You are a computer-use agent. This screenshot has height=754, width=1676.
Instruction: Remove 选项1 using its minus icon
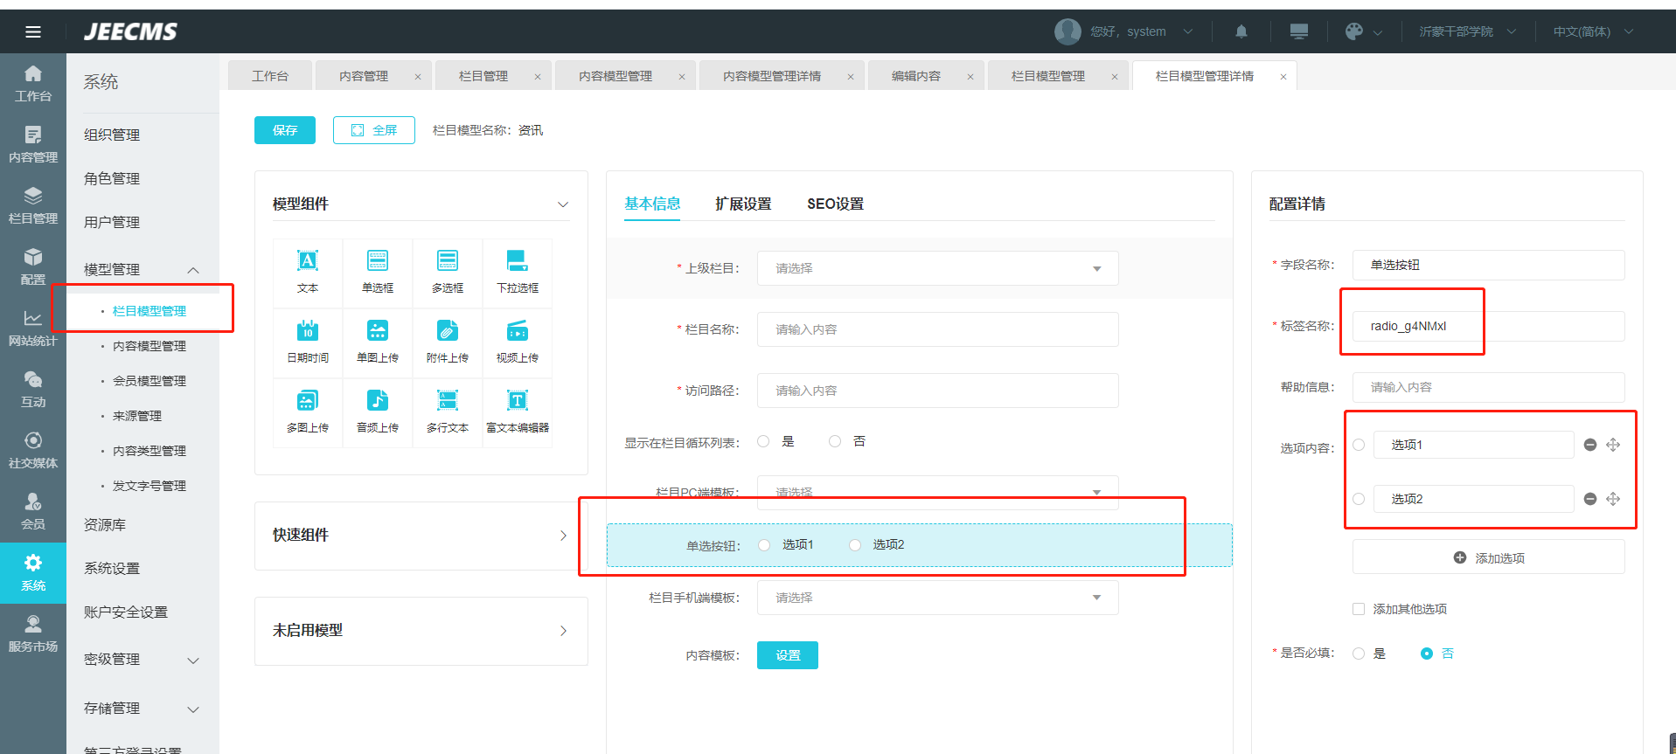pyautogui.click(x=1590, y=445)
